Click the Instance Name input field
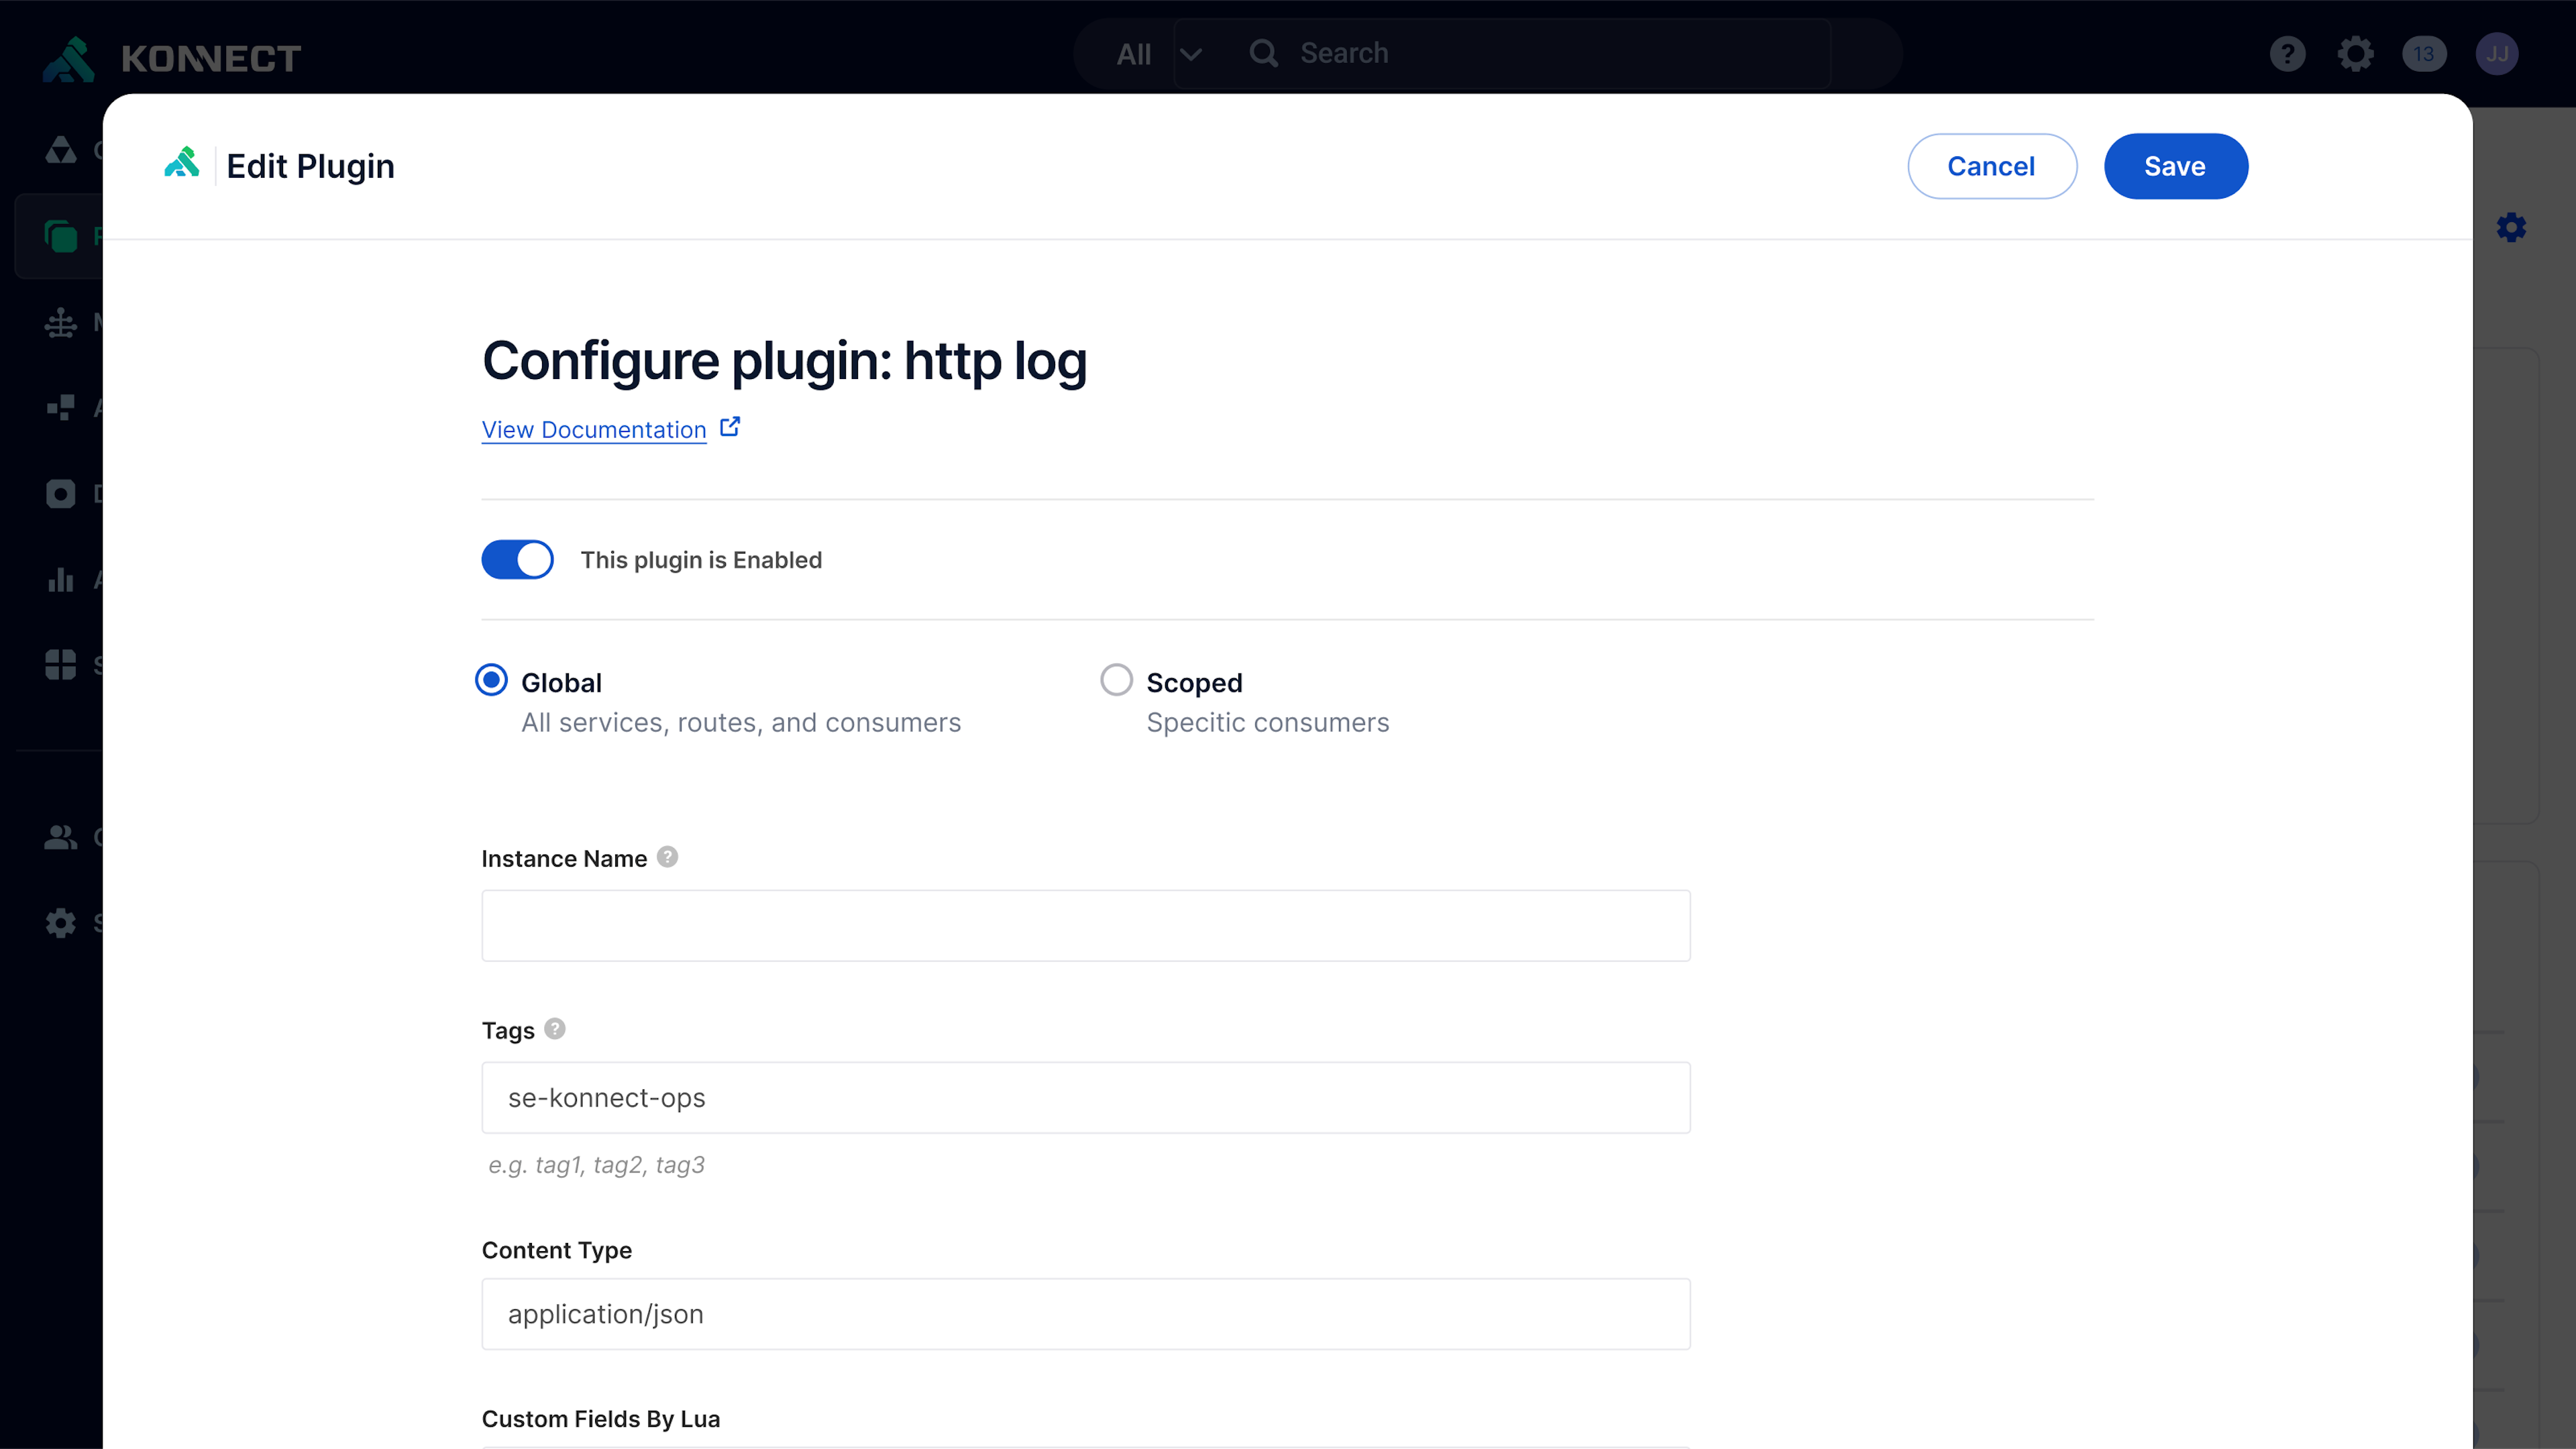The image size is (2576, 1449). click(x=1085, y=925)
